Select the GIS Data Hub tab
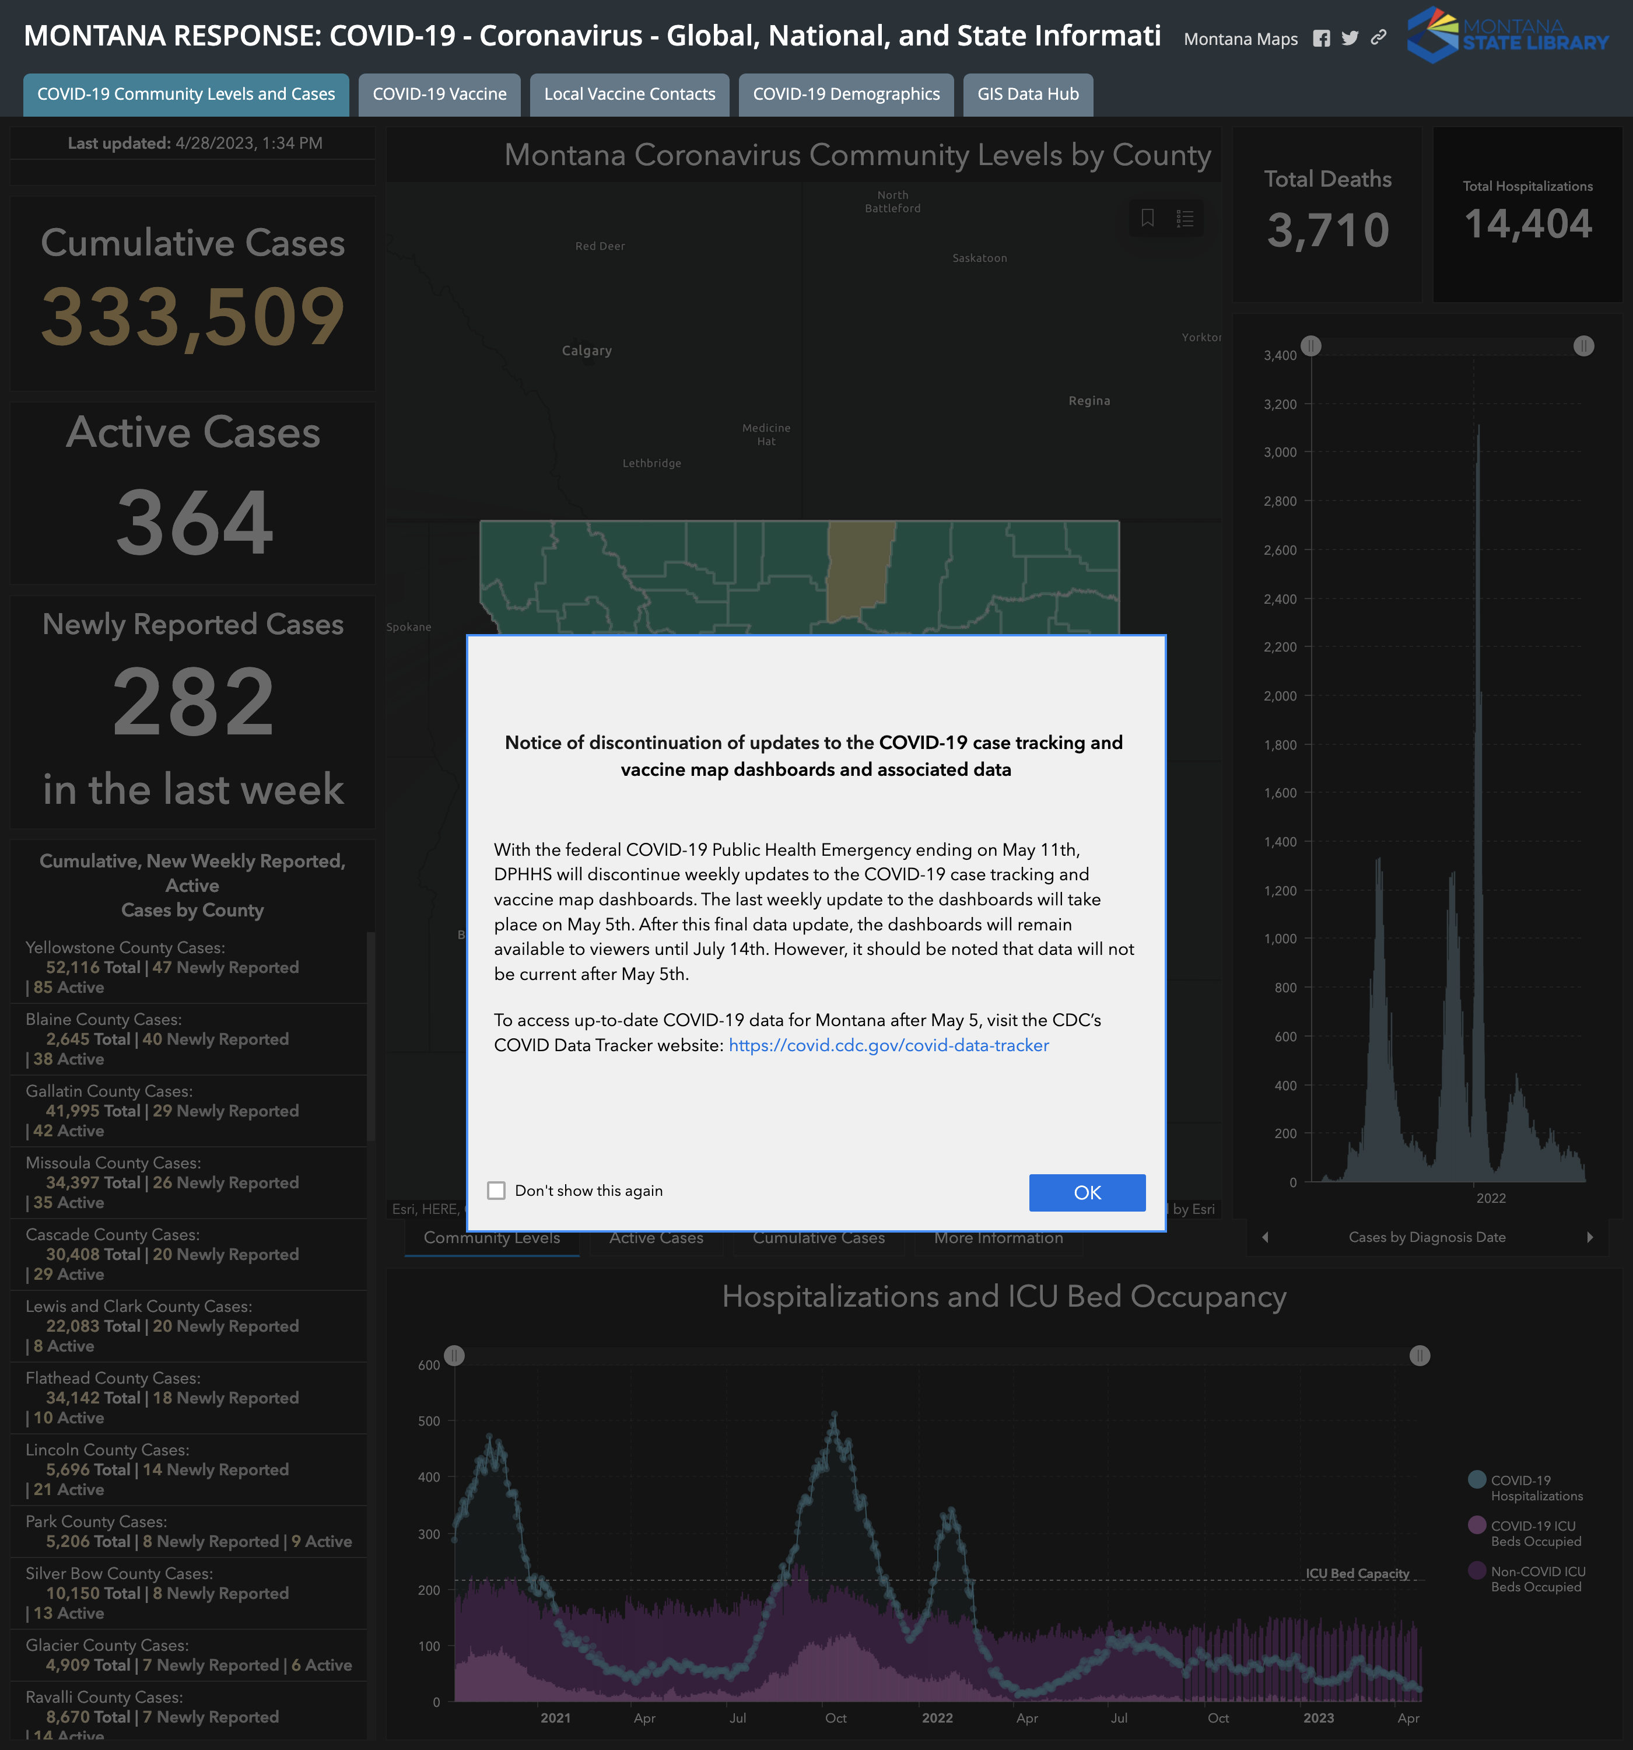Screen dimensions: 1633x1750 point(1028,94)
